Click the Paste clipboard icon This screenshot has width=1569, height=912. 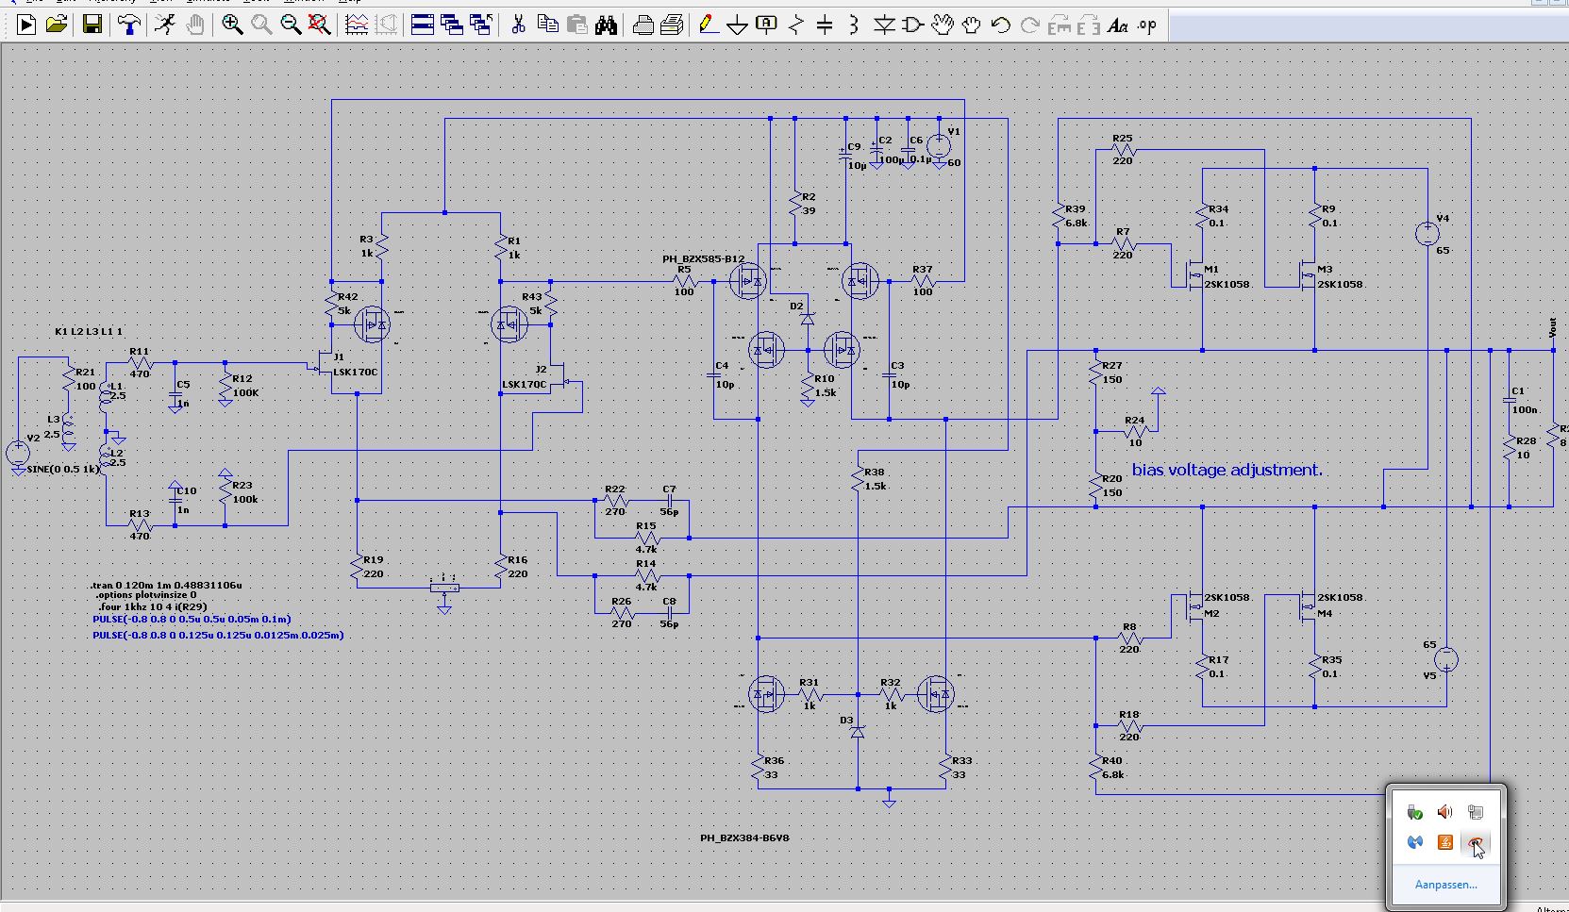576,25
